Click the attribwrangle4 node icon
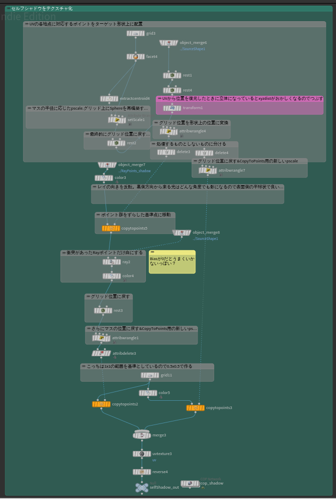This screenshot has width=336, height=499. click(169, 131)
